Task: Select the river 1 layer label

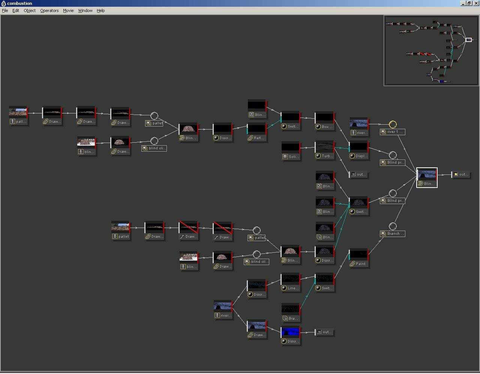Action: [393, 132]
